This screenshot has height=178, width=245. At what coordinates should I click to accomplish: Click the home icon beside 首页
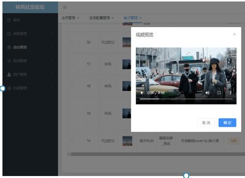pyautogui.click(x=9, y=20)
